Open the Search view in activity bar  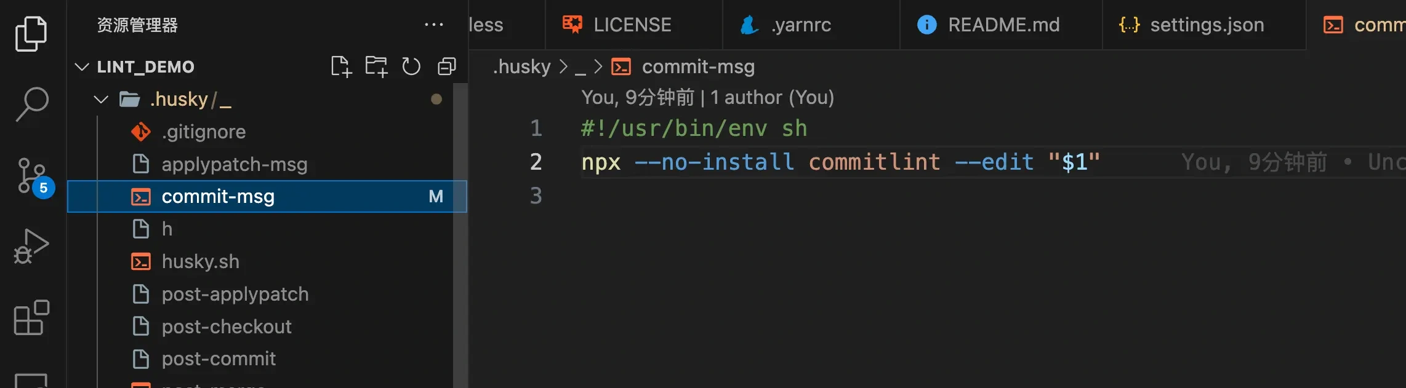coord(32,104)
